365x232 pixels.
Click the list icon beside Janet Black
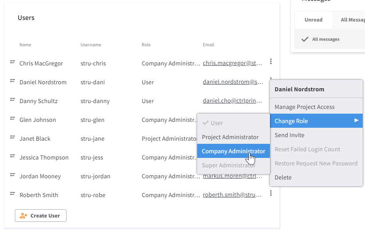coord(13,137)
